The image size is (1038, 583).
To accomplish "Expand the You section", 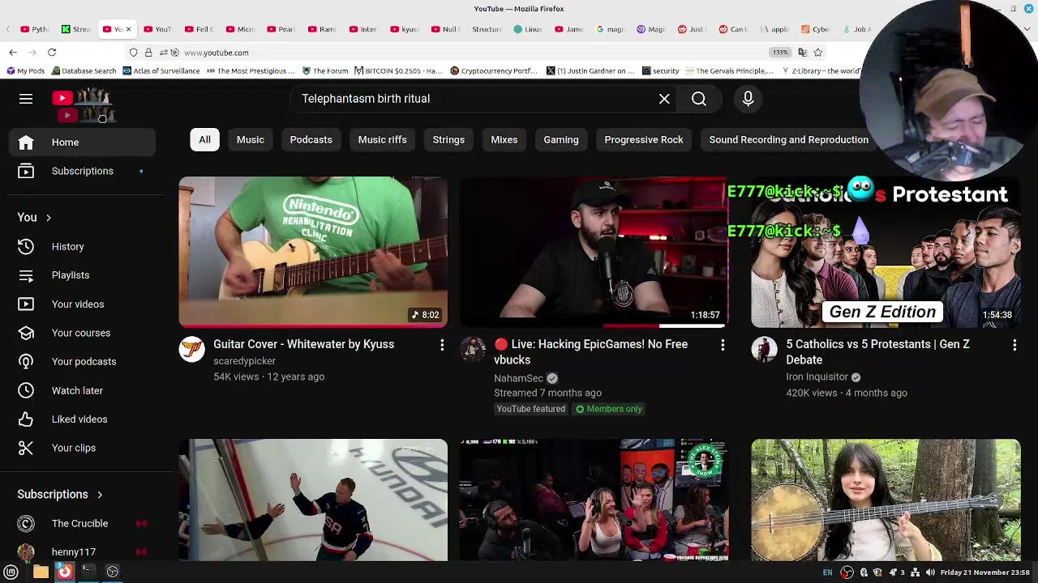I will [x=34, y=218].
